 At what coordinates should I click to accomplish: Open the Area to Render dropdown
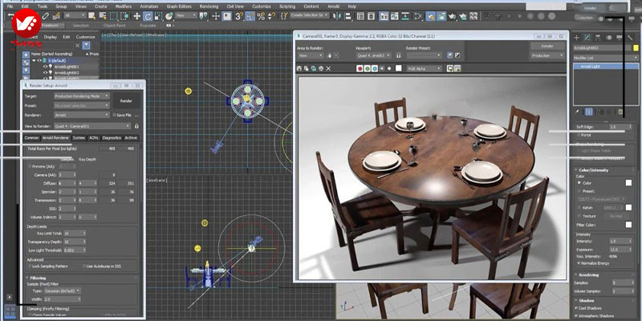click(310, 55)
